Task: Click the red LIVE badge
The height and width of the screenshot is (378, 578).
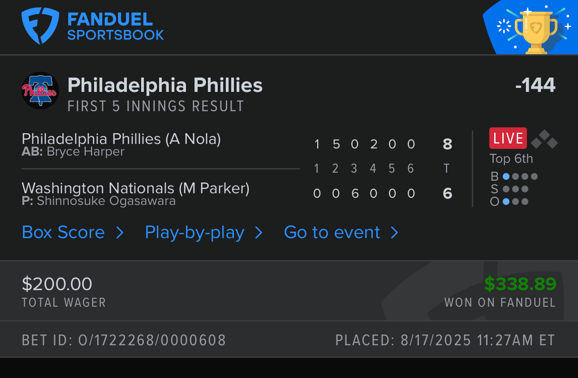Action: click(508, 138)
